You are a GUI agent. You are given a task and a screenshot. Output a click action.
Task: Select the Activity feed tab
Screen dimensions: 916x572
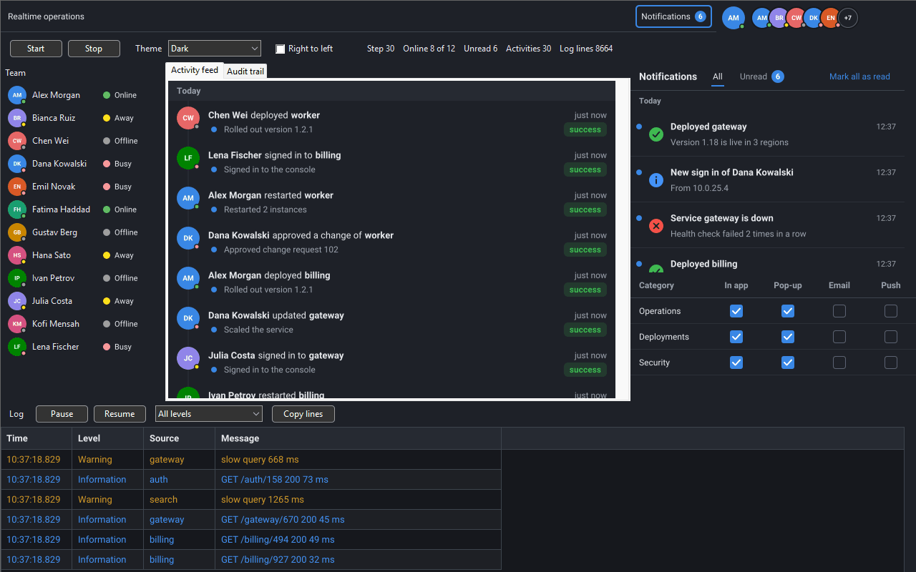click(195, 70)
